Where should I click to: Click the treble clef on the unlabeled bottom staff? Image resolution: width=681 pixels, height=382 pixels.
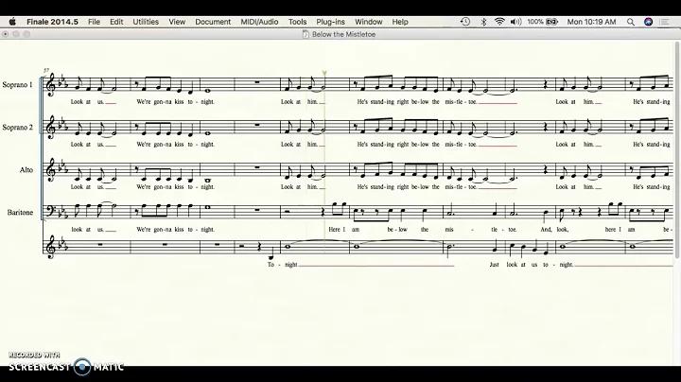pos(51,247)
